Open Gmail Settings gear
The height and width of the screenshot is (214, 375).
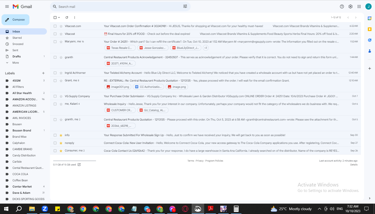pyautogui.click(x=351, y=6)
